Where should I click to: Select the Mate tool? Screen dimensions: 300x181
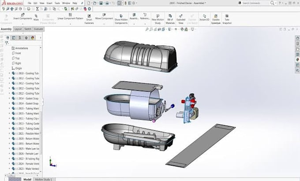(36, 18)
